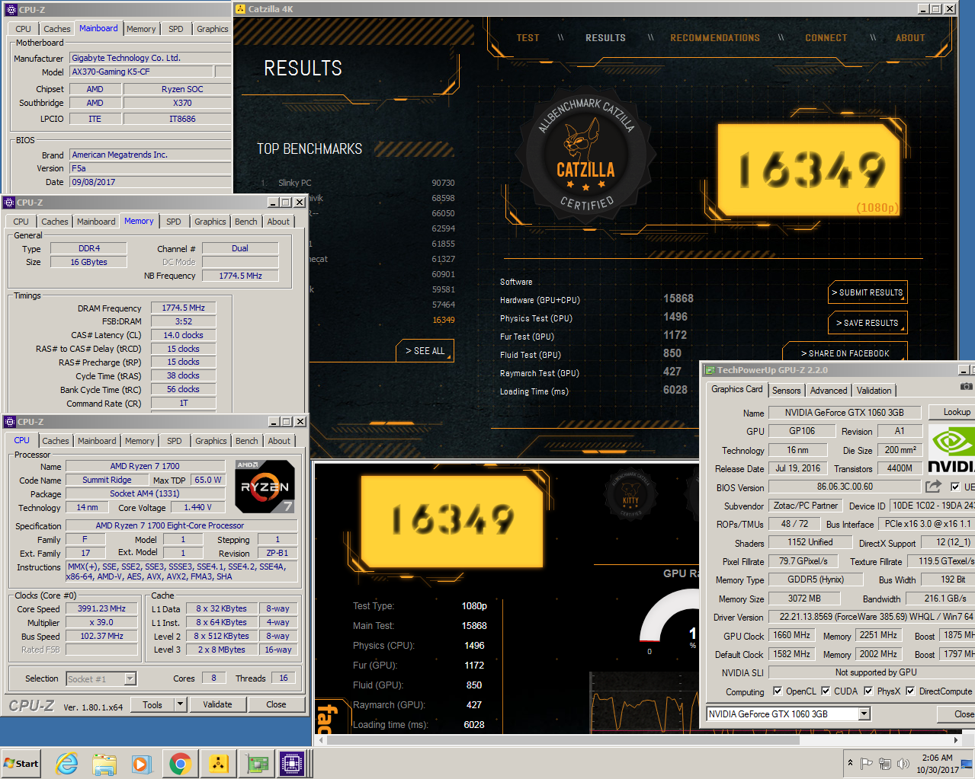The height and width of the screenshot is (779, 975).
Task: Click the taskbar clock showing 2:06 AM
Action: click(x=938, y=763)
